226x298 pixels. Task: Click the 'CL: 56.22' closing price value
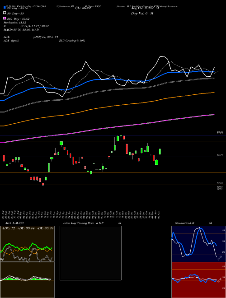click(83, 8)
